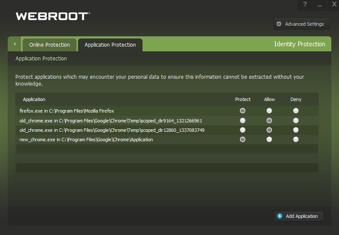339x235 pixels.
Task: Click the Protect column header
Action: click(x=243, y=99)
